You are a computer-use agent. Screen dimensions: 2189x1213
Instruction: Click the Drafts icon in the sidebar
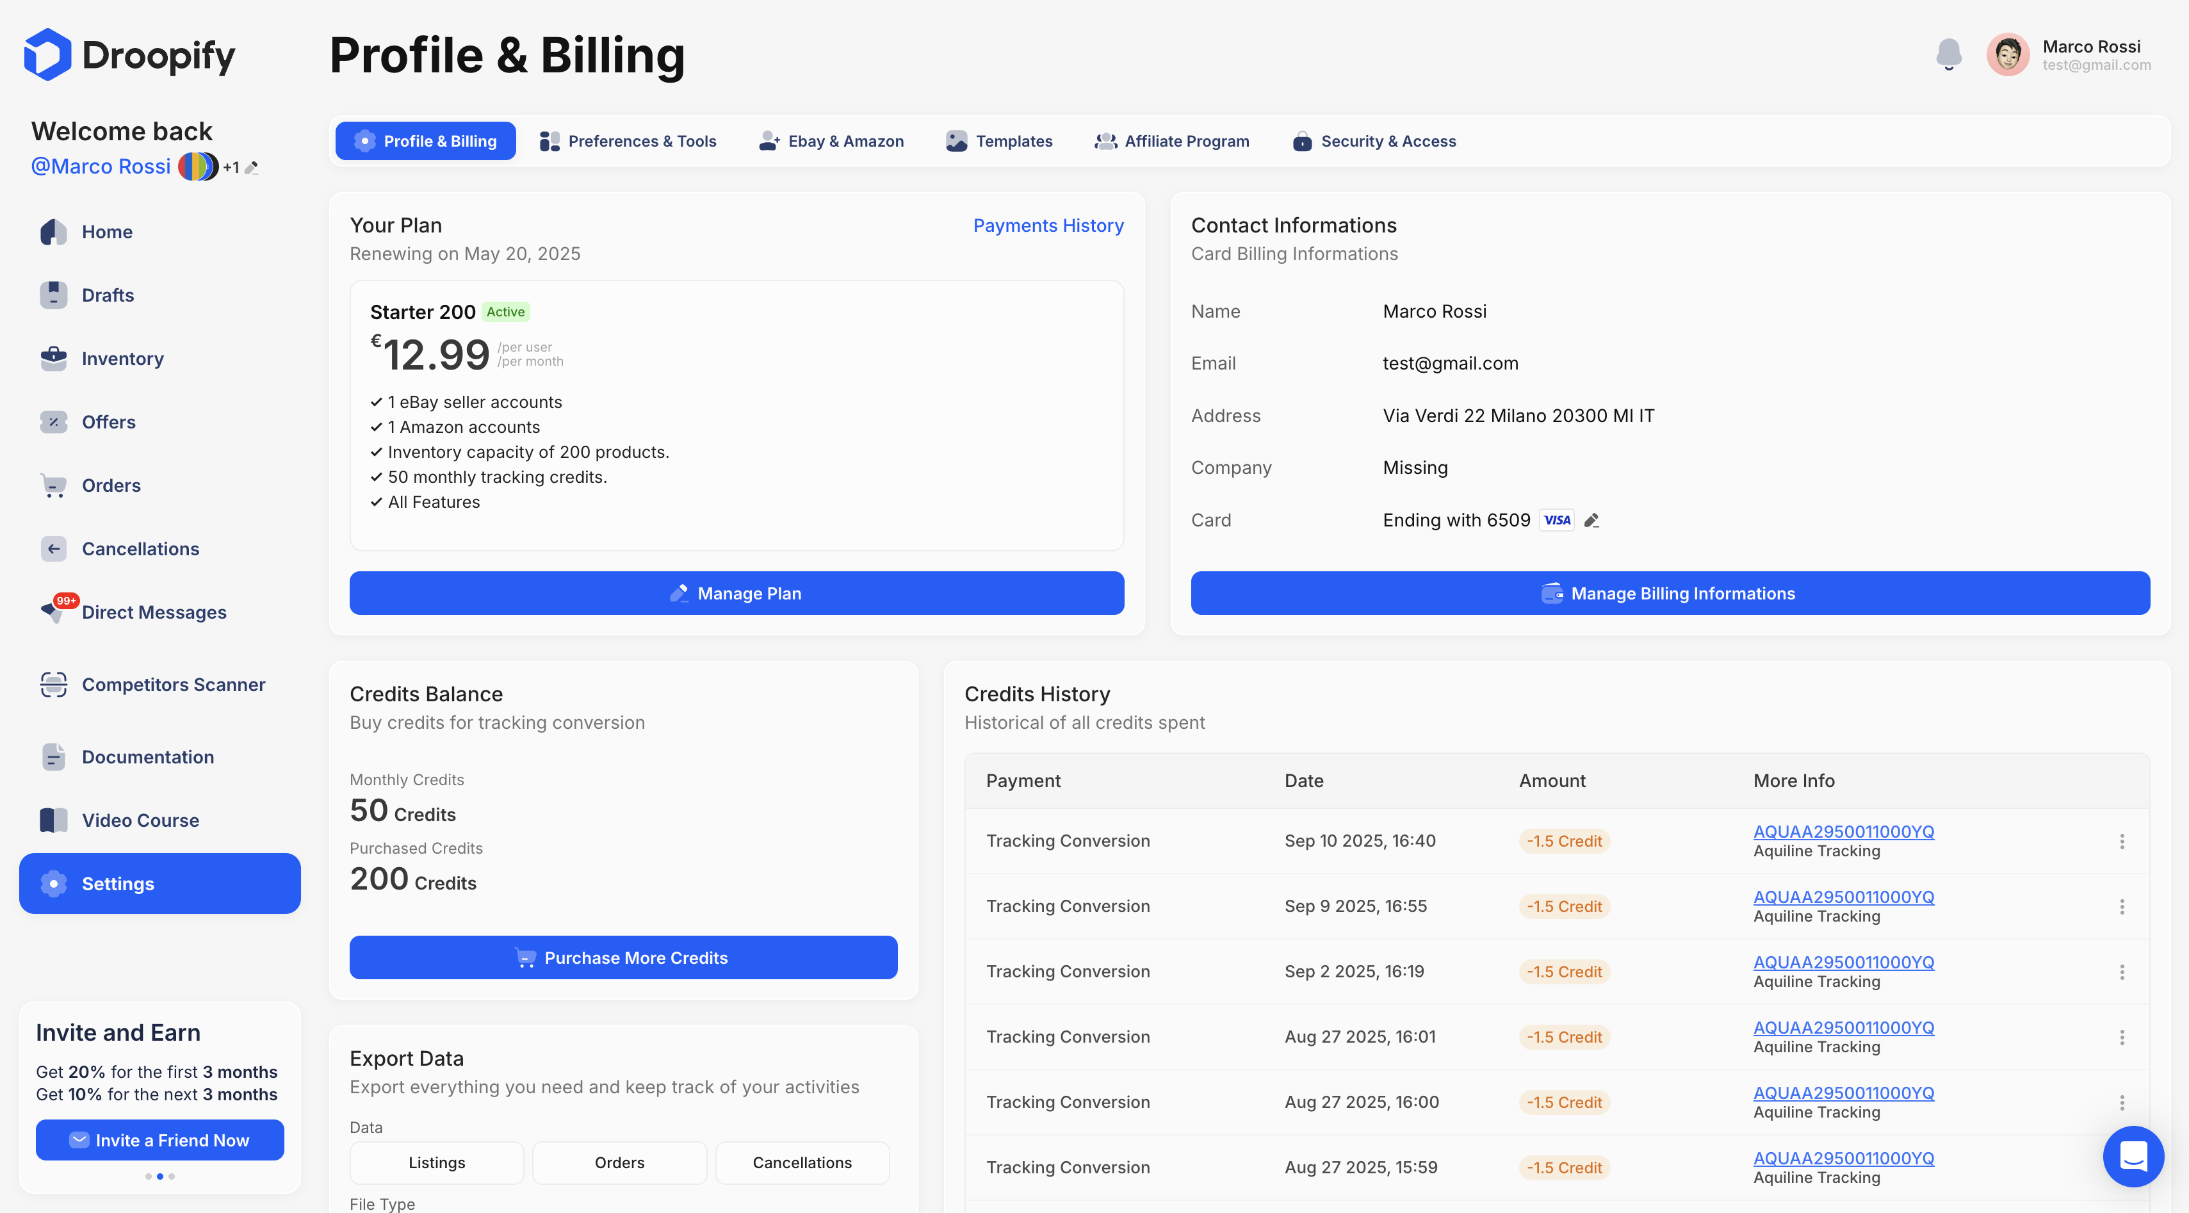[x=54, y=295]
